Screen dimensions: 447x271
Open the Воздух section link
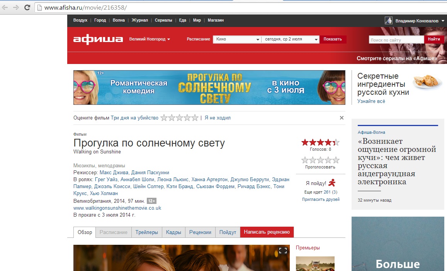point(80,20)
